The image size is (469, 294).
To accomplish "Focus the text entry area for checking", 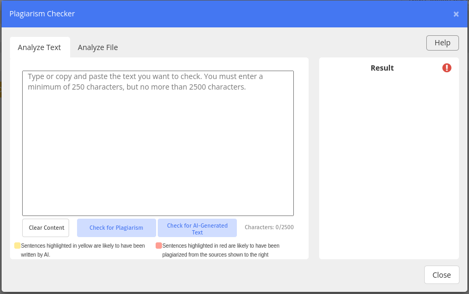I will tap(158, 143).
